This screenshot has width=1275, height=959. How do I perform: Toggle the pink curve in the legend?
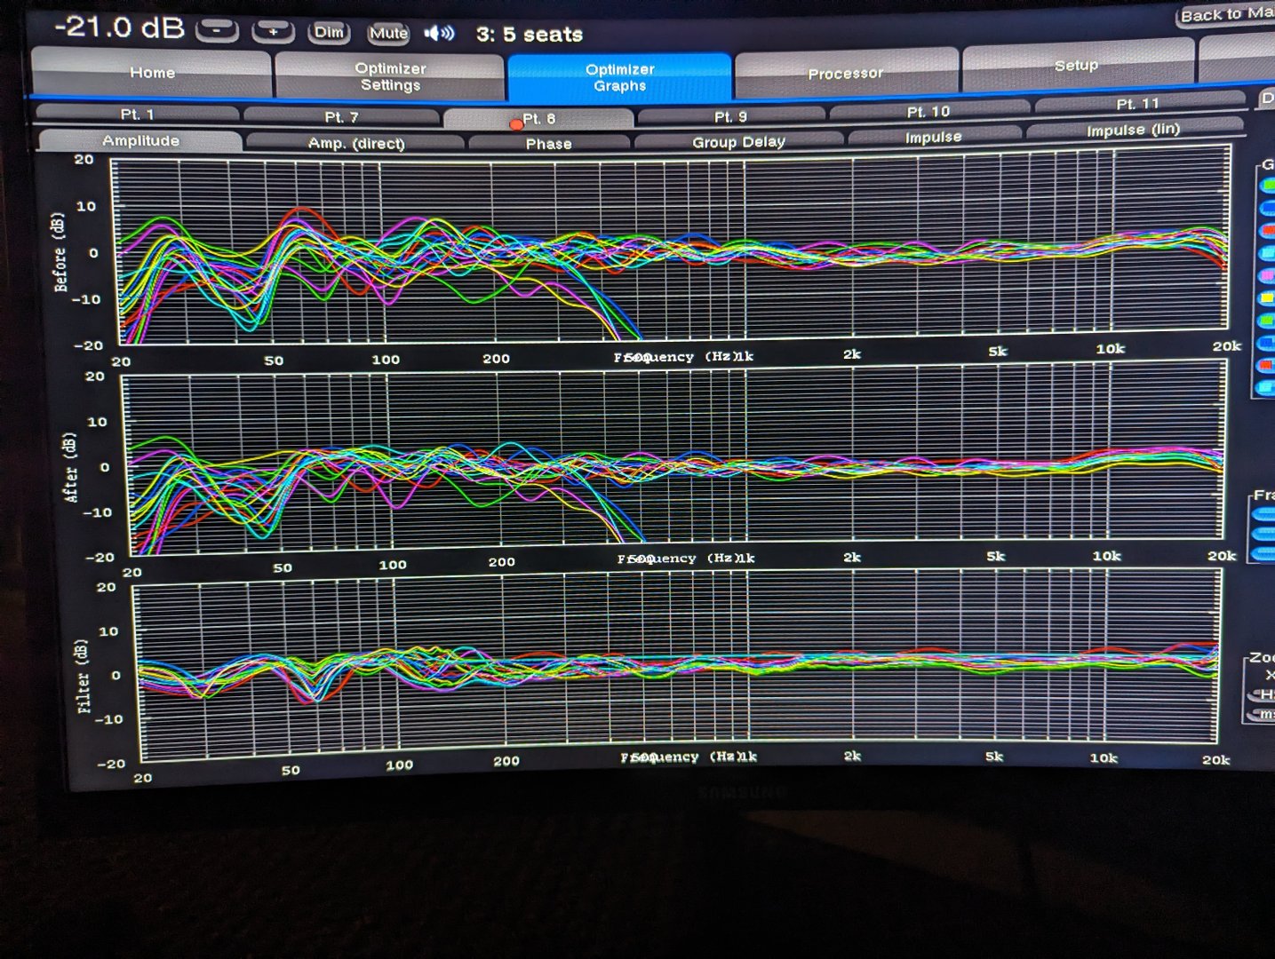(x=1267, y=276)
